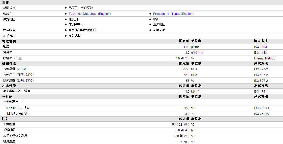Open Technical Datasheet (English) link
The height and width of the screenshot is (144, 283).
[89, 14]
